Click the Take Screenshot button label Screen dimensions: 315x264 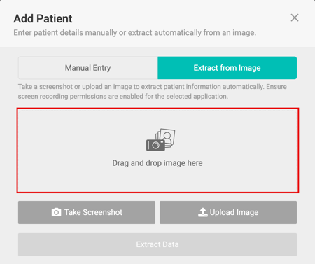pyautogui.click(x=93, y=212)
